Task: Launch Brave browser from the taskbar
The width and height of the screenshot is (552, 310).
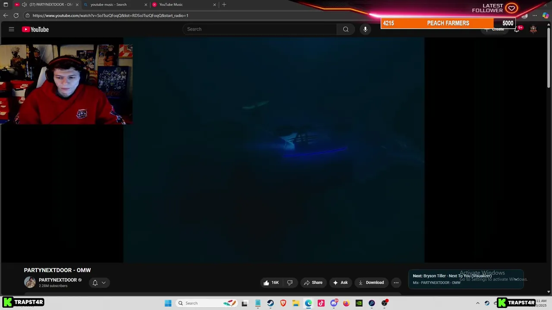Action: 283,303
